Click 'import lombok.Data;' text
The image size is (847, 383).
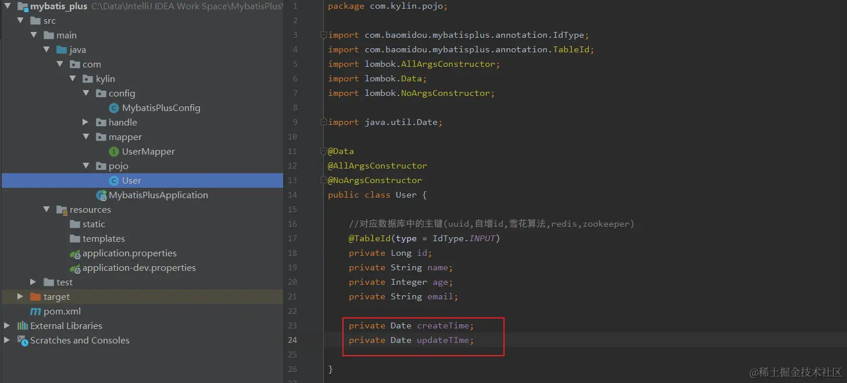pyautogui.click(x=377, y=79)
